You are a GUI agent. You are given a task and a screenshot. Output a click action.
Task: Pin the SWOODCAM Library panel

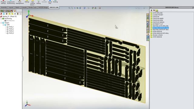pos(193,8)
